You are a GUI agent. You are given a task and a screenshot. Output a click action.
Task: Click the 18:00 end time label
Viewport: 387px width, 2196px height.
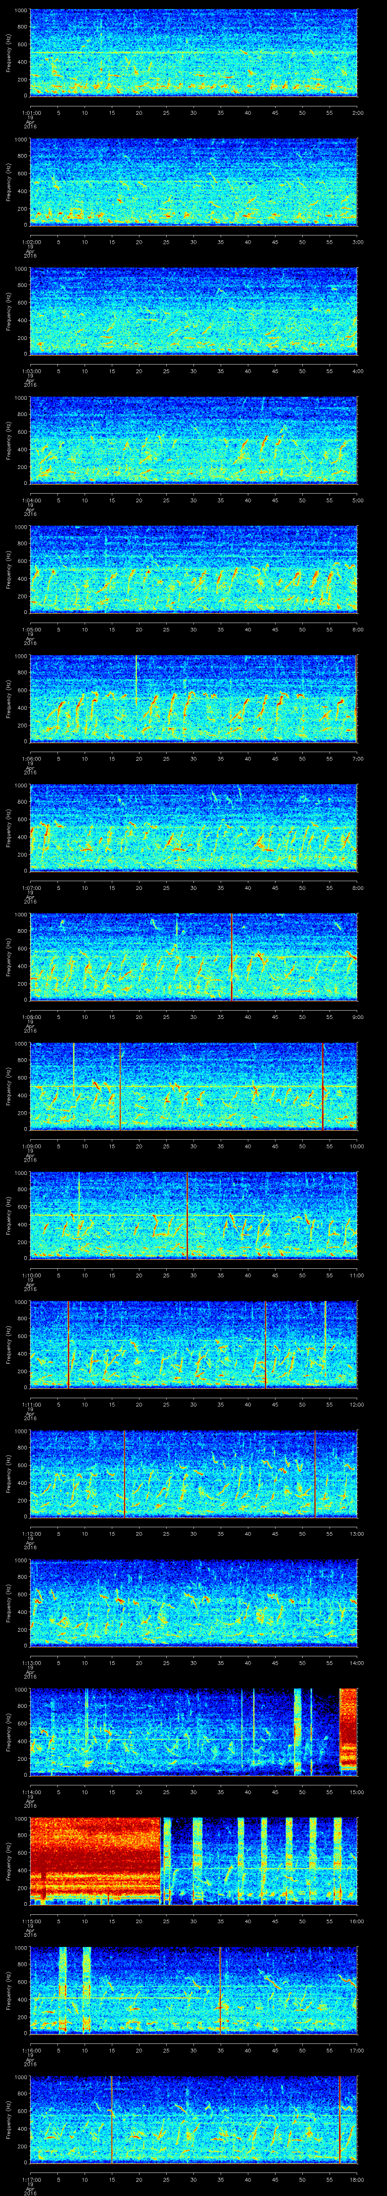[357, 2179]
